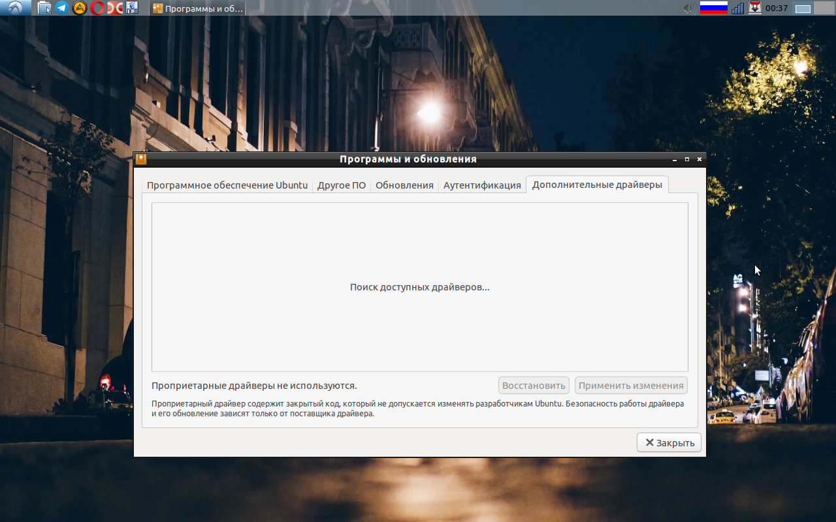Launch the file manager from the taskbar

tap(43, 8)
